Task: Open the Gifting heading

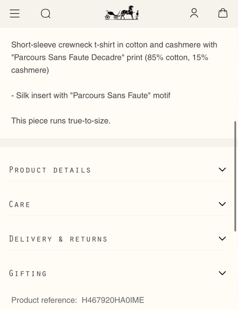Action: tap(28, 273)
